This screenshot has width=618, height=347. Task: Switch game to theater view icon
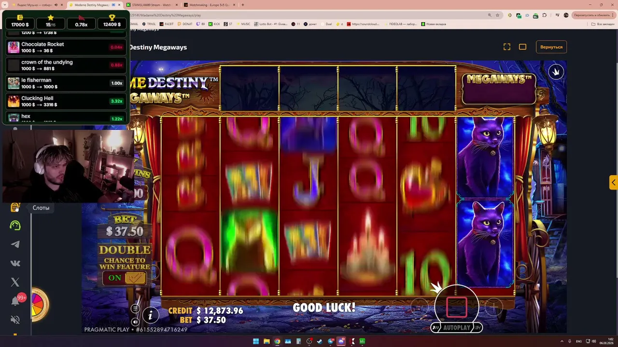[522, 47]
